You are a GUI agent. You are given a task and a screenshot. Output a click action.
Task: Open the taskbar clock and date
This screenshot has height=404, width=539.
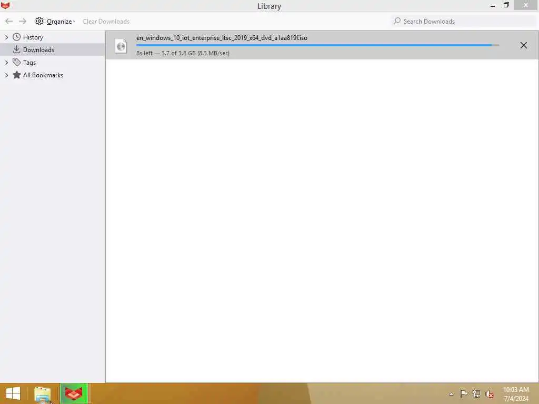516,394
